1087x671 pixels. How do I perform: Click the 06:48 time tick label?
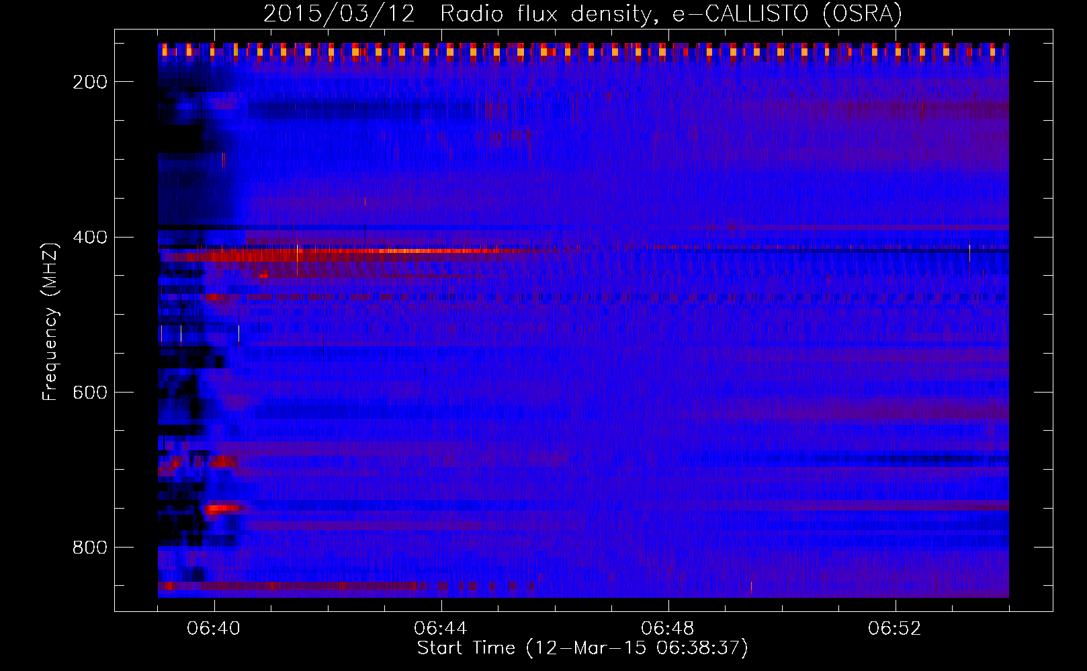[668, 629]
